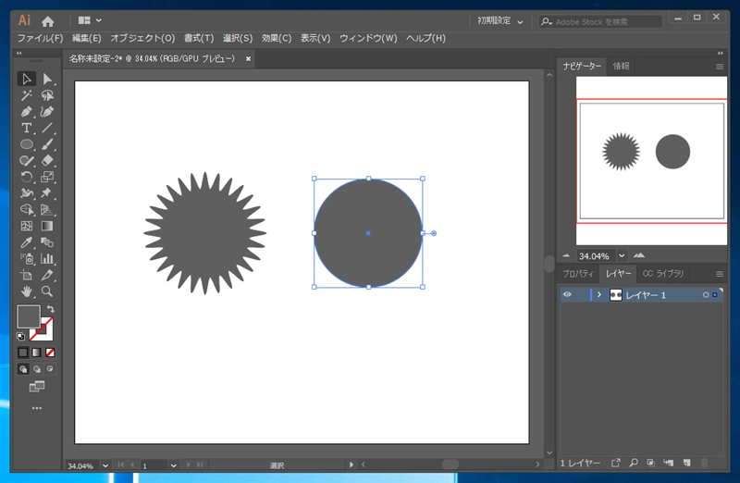Open the 効果(C) menu
This screenshot has height=483, width=740.
click(277, 38)
